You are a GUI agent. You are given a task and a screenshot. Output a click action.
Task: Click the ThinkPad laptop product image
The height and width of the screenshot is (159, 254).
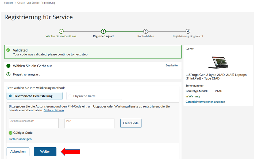click(218, 62)
